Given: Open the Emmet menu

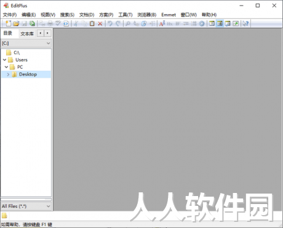Looking at the screenshot, I should tap(169, 15).
